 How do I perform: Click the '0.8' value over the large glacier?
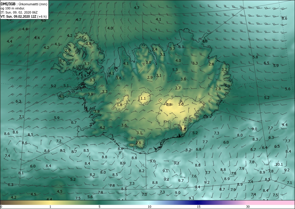169,104
